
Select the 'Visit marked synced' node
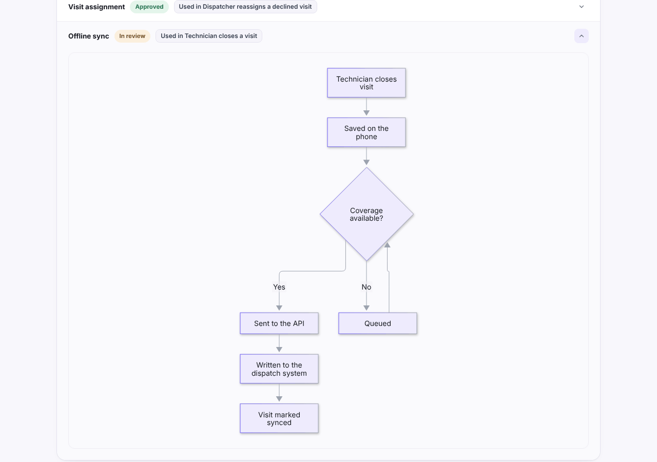click(x=279, y=418)
